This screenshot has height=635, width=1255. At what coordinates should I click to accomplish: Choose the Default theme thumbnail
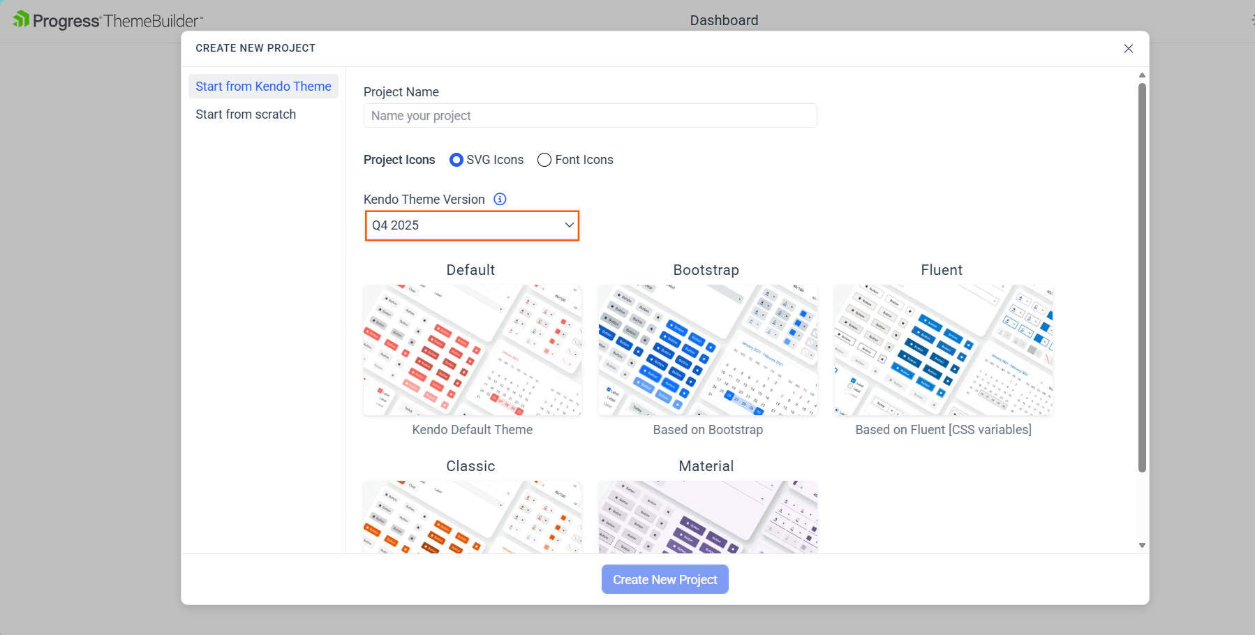pyautogui.click(x=473, y=350)
